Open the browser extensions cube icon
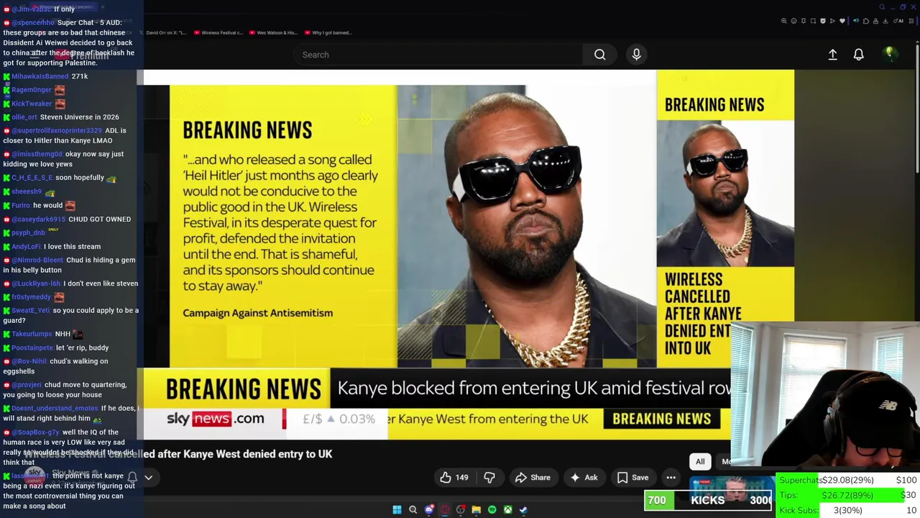The width and height of the screenshot is (920, 518). 866,21
